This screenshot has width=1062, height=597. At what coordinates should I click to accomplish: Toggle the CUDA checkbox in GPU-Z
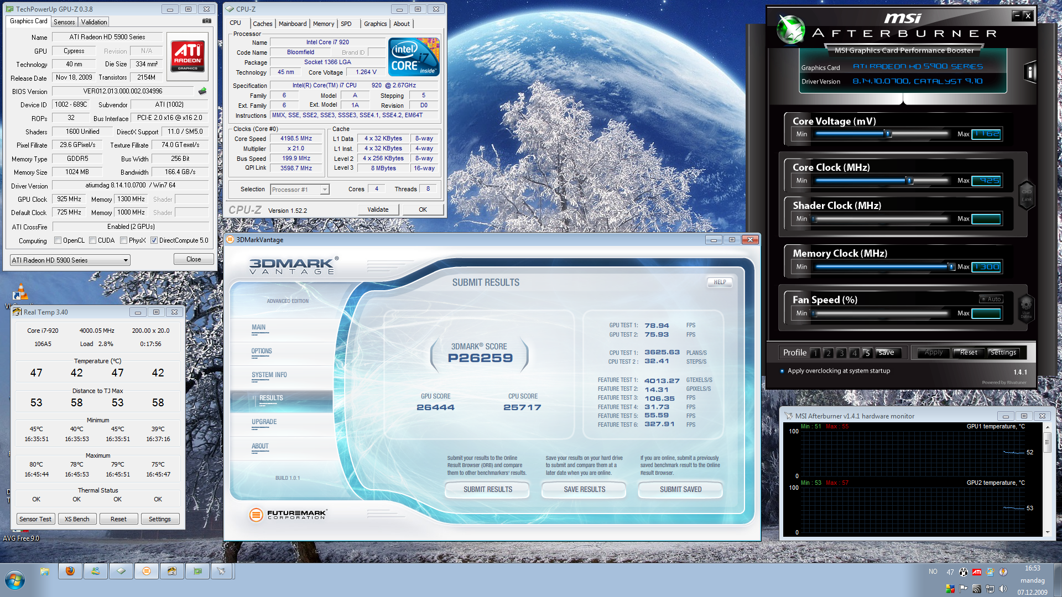pyautogui.click(x=93, y=240)
